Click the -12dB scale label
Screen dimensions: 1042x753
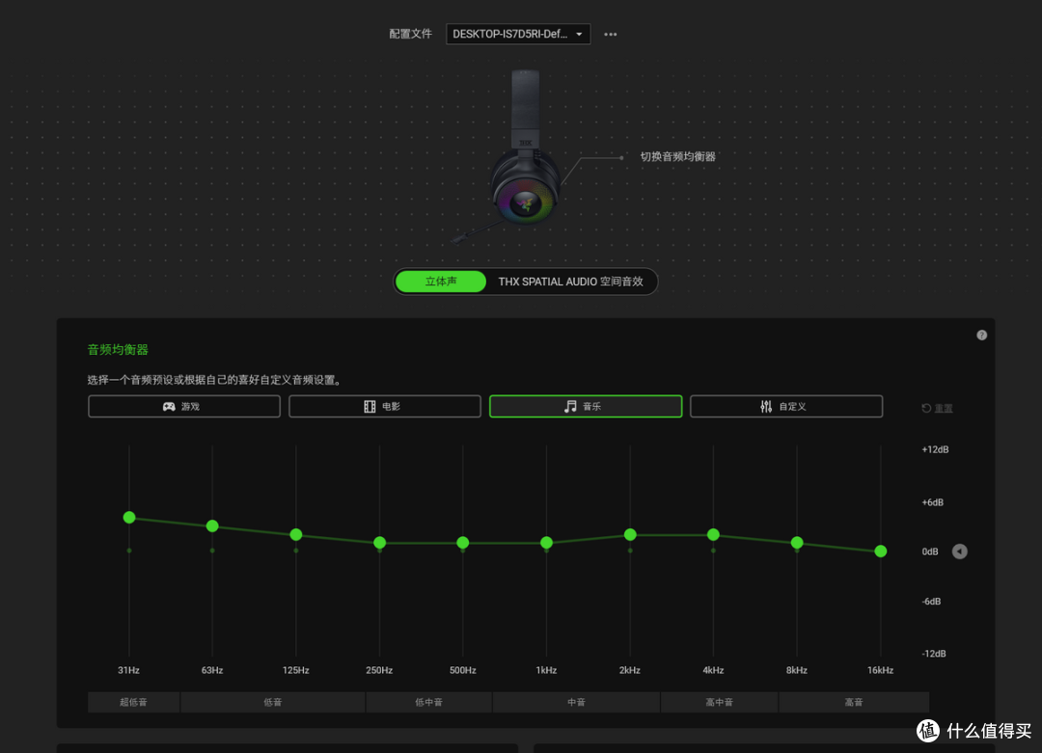click(934, 654)
